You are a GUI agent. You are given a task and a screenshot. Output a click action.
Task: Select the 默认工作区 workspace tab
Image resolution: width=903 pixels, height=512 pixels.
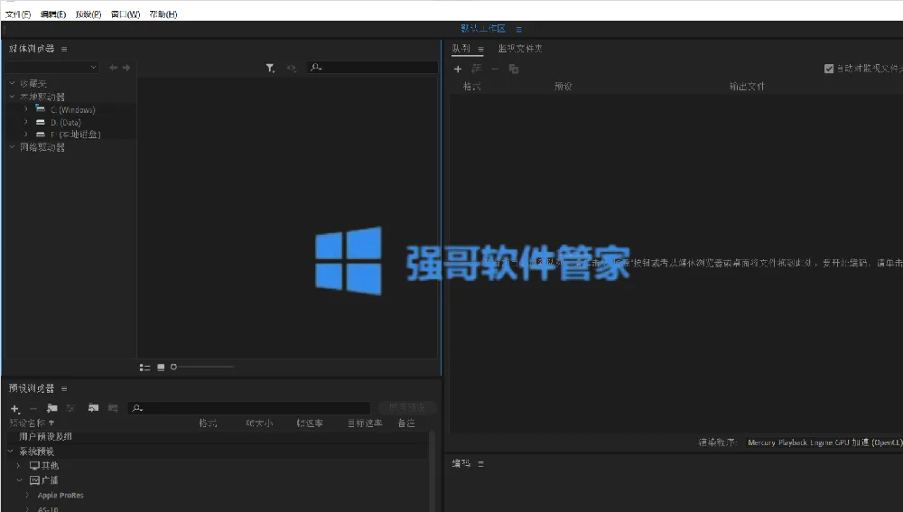click(483, 28)
